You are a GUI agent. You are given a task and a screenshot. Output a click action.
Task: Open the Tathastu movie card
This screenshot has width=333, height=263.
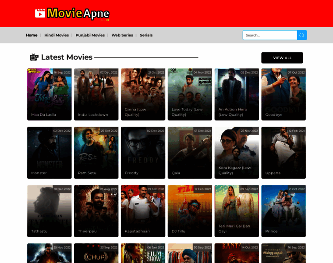tap(50, 211)
